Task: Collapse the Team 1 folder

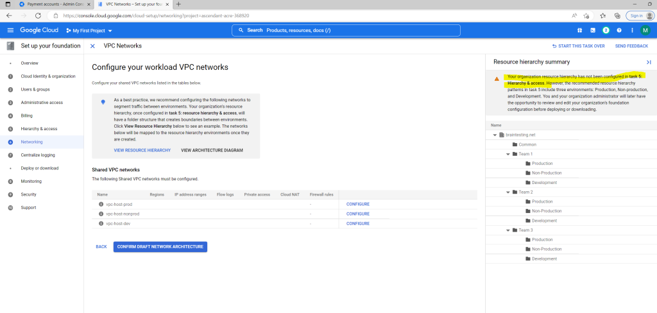Action: click(508, 154)
